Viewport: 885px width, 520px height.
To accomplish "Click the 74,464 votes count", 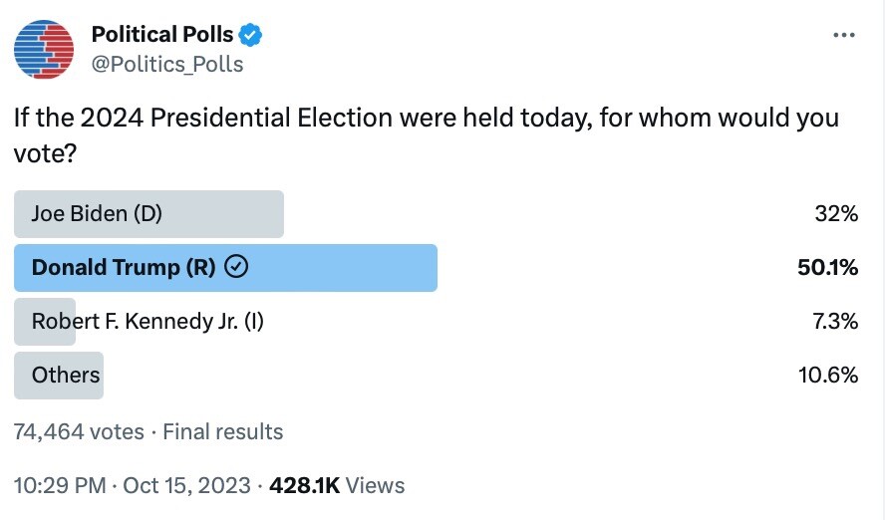I will 79,432.
